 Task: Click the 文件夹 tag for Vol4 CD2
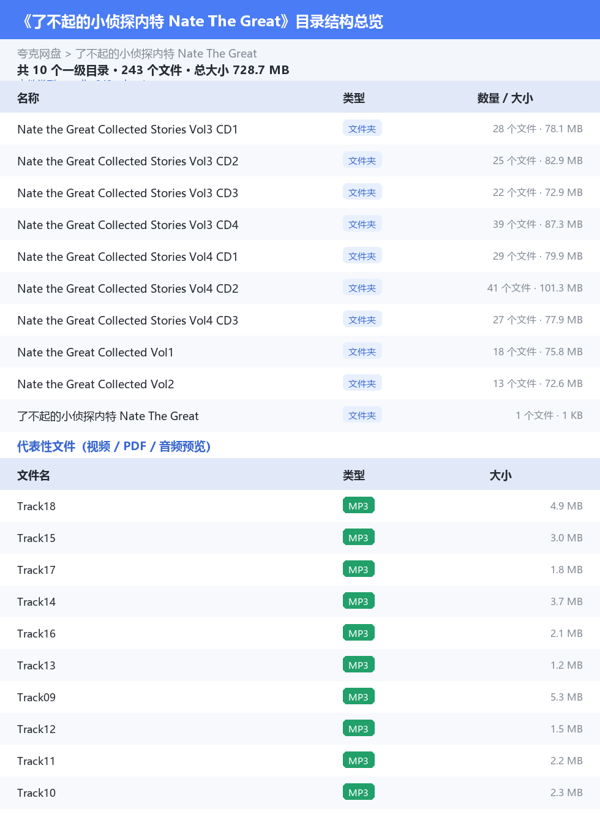coord(362,288)
